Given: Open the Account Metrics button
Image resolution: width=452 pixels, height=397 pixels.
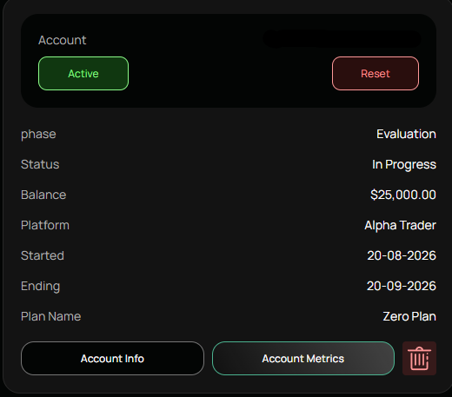Looking at the screenshot, I should (x=303, y=359).
